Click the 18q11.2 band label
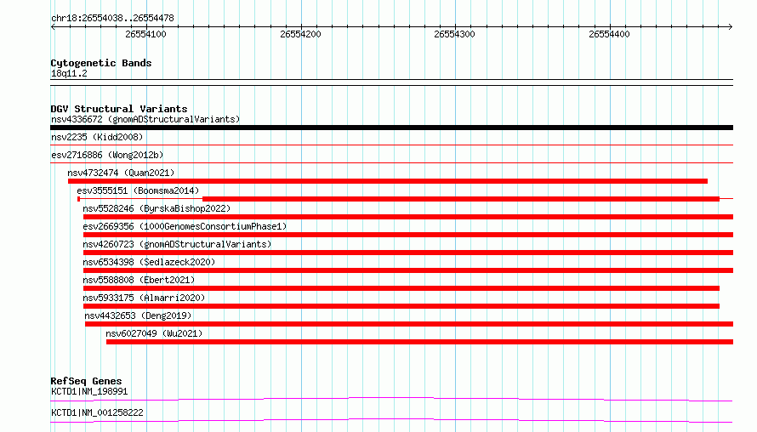 pyautogui.click(x=69, y=73)
